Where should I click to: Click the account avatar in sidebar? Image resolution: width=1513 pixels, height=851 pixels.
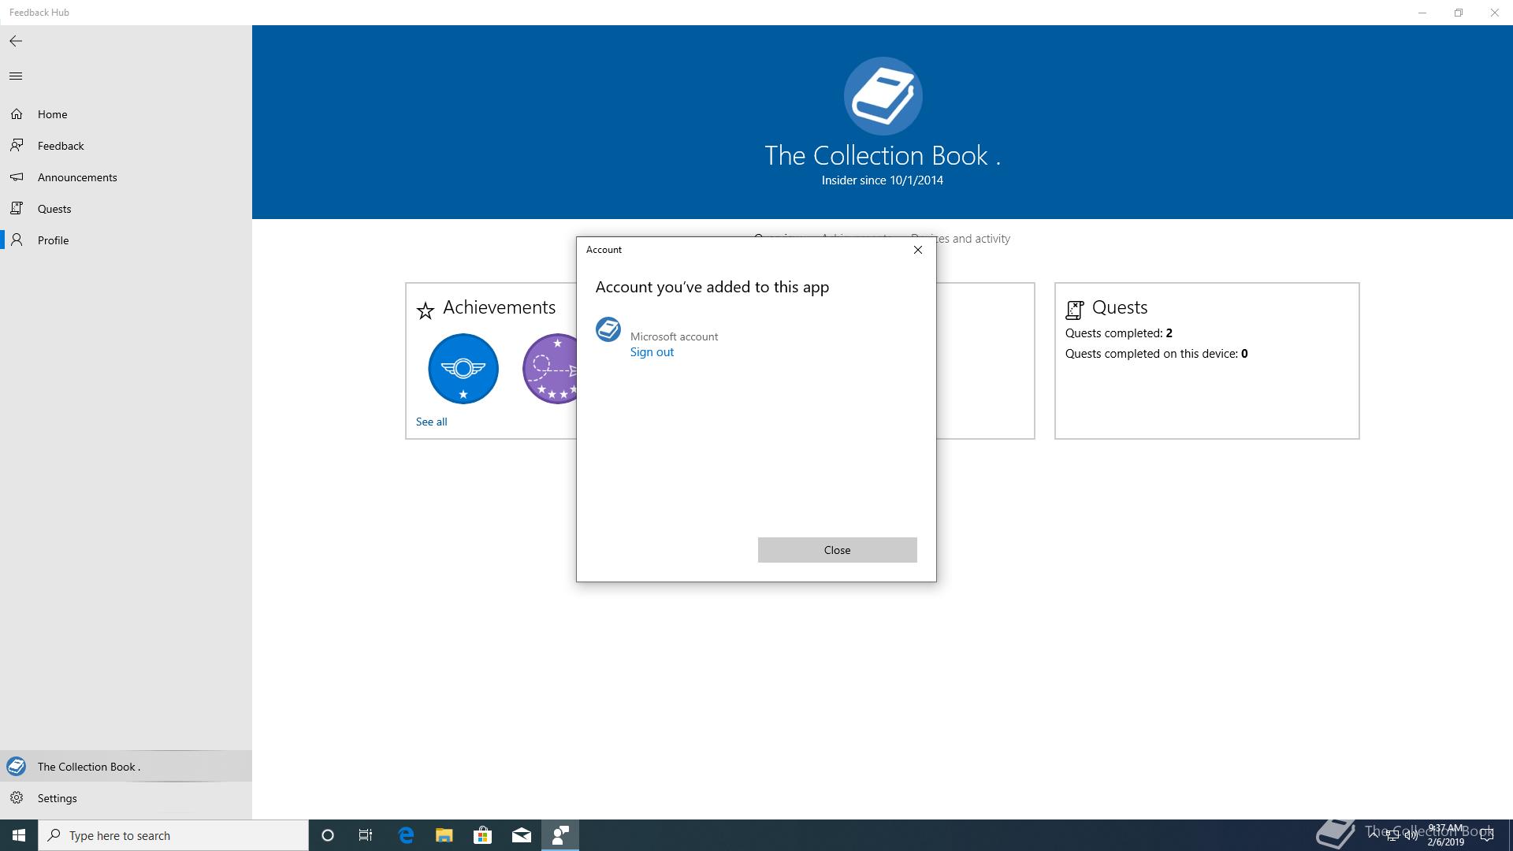point(16,767)
